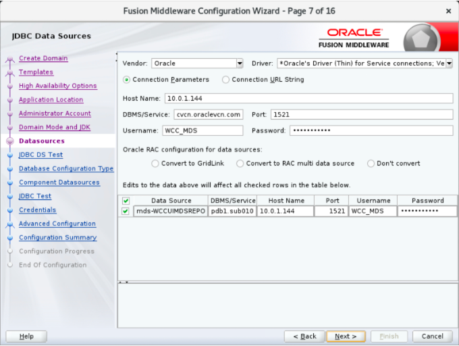Click the Port column header

332,201
